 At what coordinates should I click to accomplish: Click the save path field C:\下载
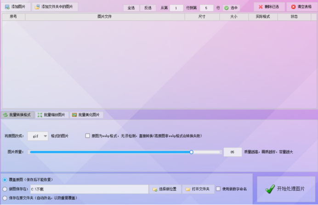pyautogui.click(x=90, y=189)
